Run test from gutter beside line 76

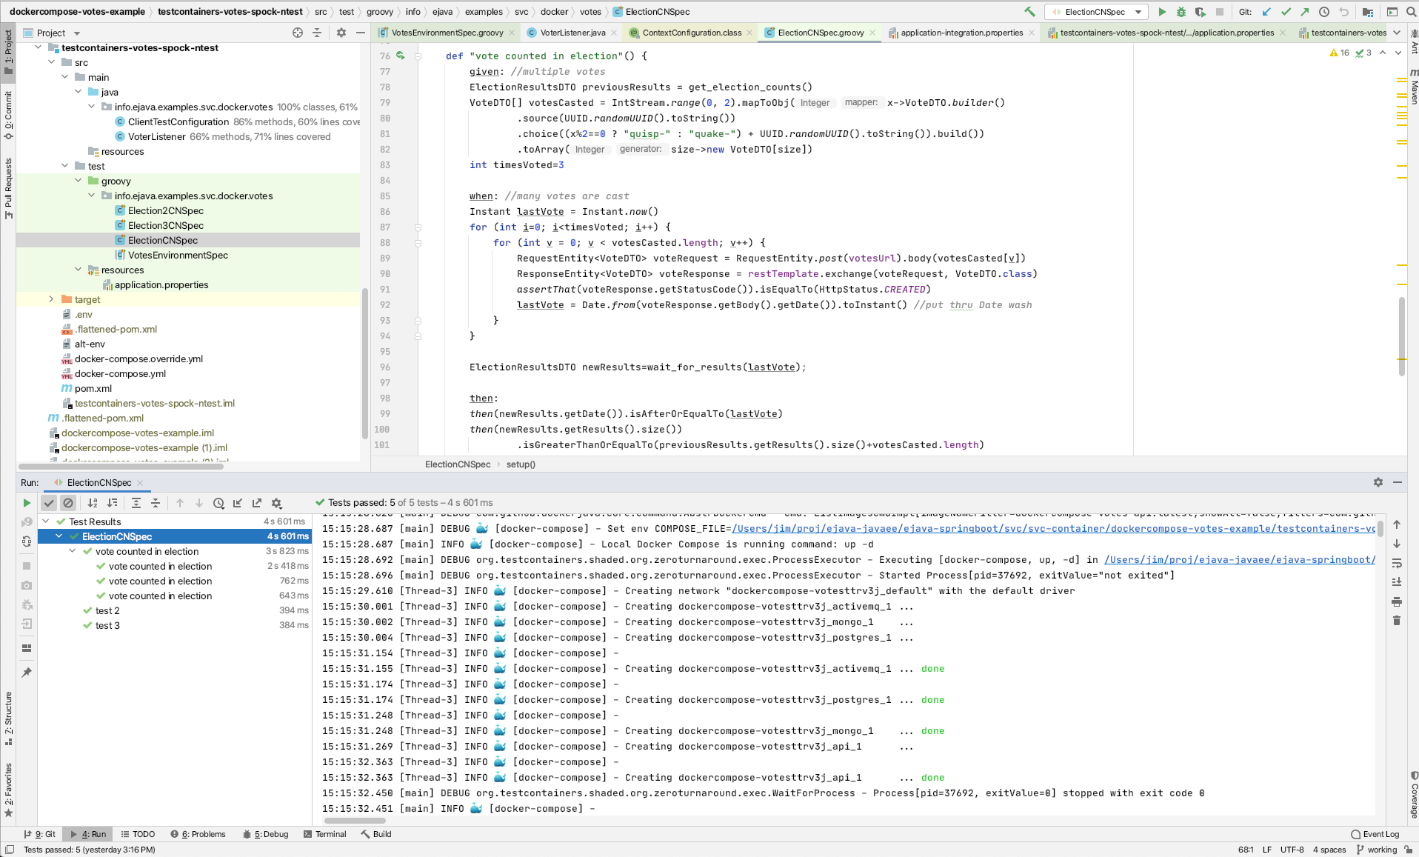(401, 56)
